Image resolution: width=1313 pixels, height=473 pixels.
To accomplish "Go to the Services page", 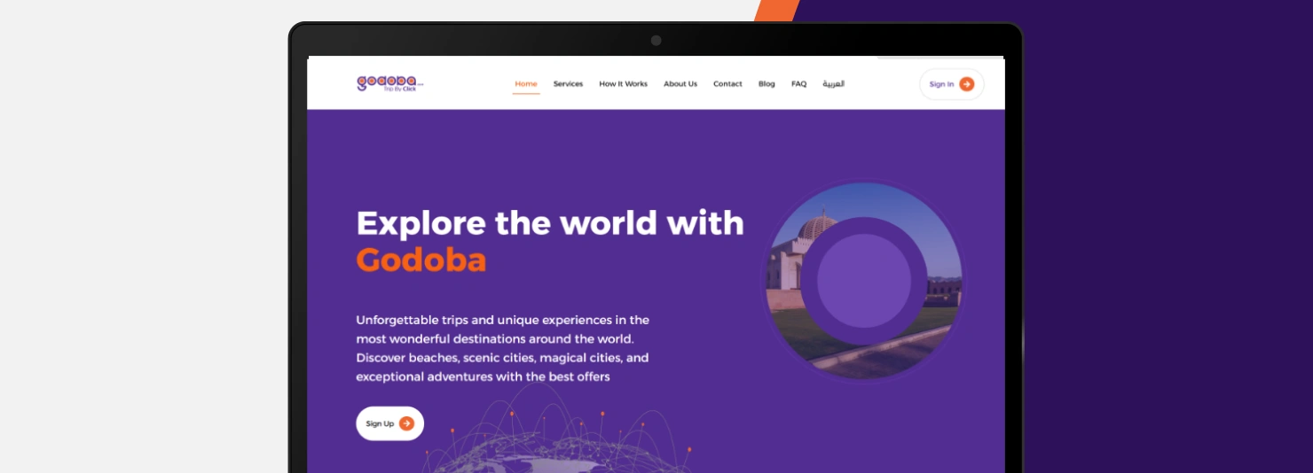I will point(568,84).
